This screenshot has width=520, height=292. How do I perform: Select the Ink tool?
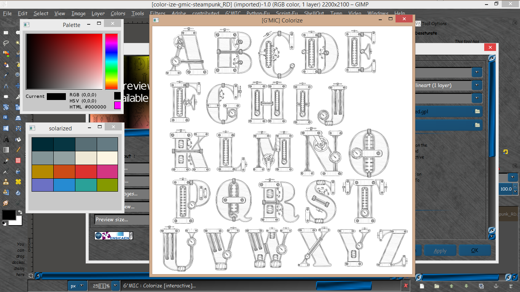point(18,171)
